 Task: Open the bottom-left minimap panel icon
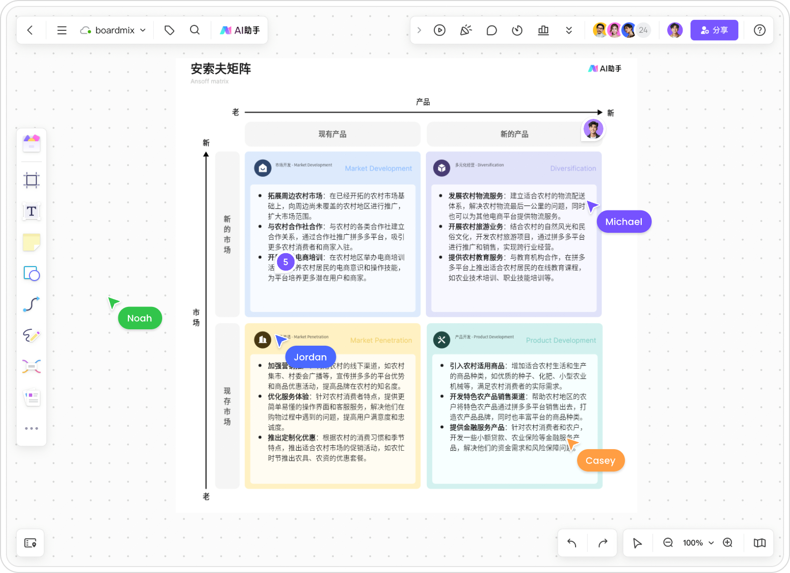[30, 543]
